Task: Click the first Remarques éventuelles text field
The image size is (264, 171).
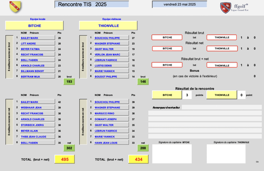Action: pyautogui.click(x=221, y=107)
